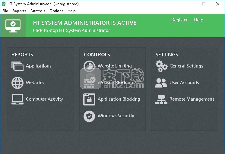Click the CONTROLS section heading
Screen dimensions: 225x154
pos(97,55)
